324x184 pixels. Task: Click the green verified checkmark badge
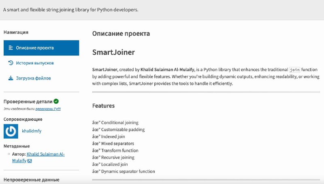[56, 101]
